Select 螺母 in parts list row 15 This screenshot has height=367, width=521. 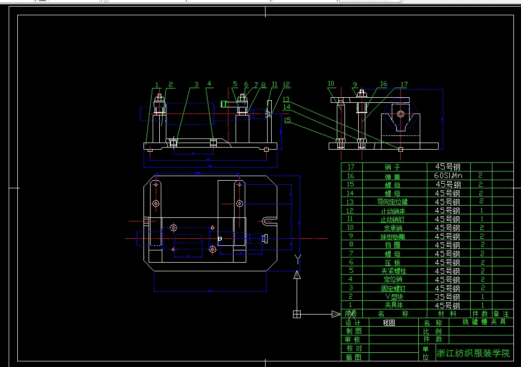click(392, 184)
